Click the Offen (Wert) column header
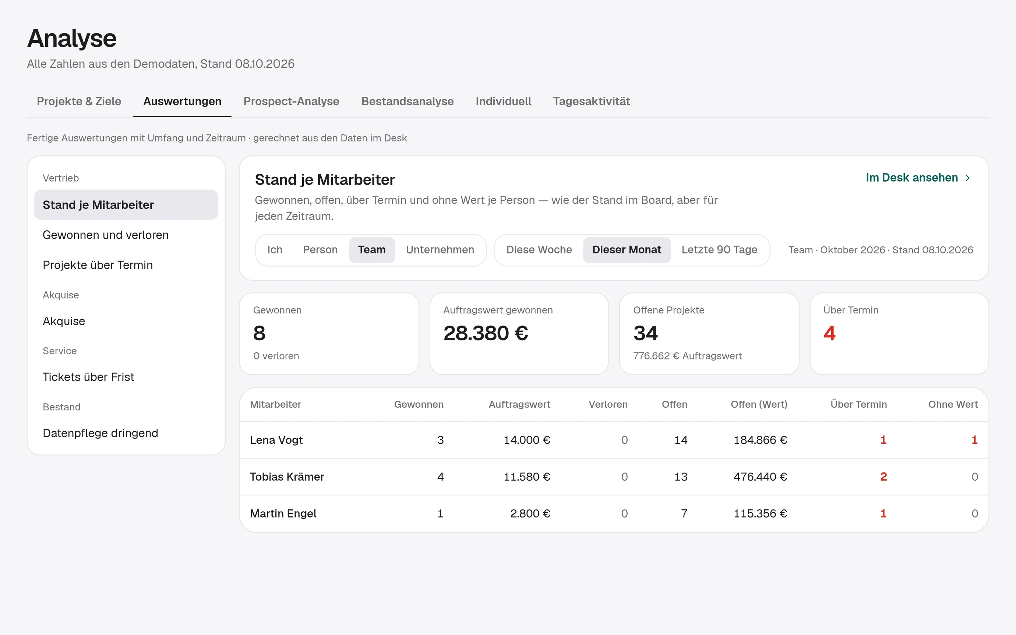1016x635 pixels. point(759,404)
